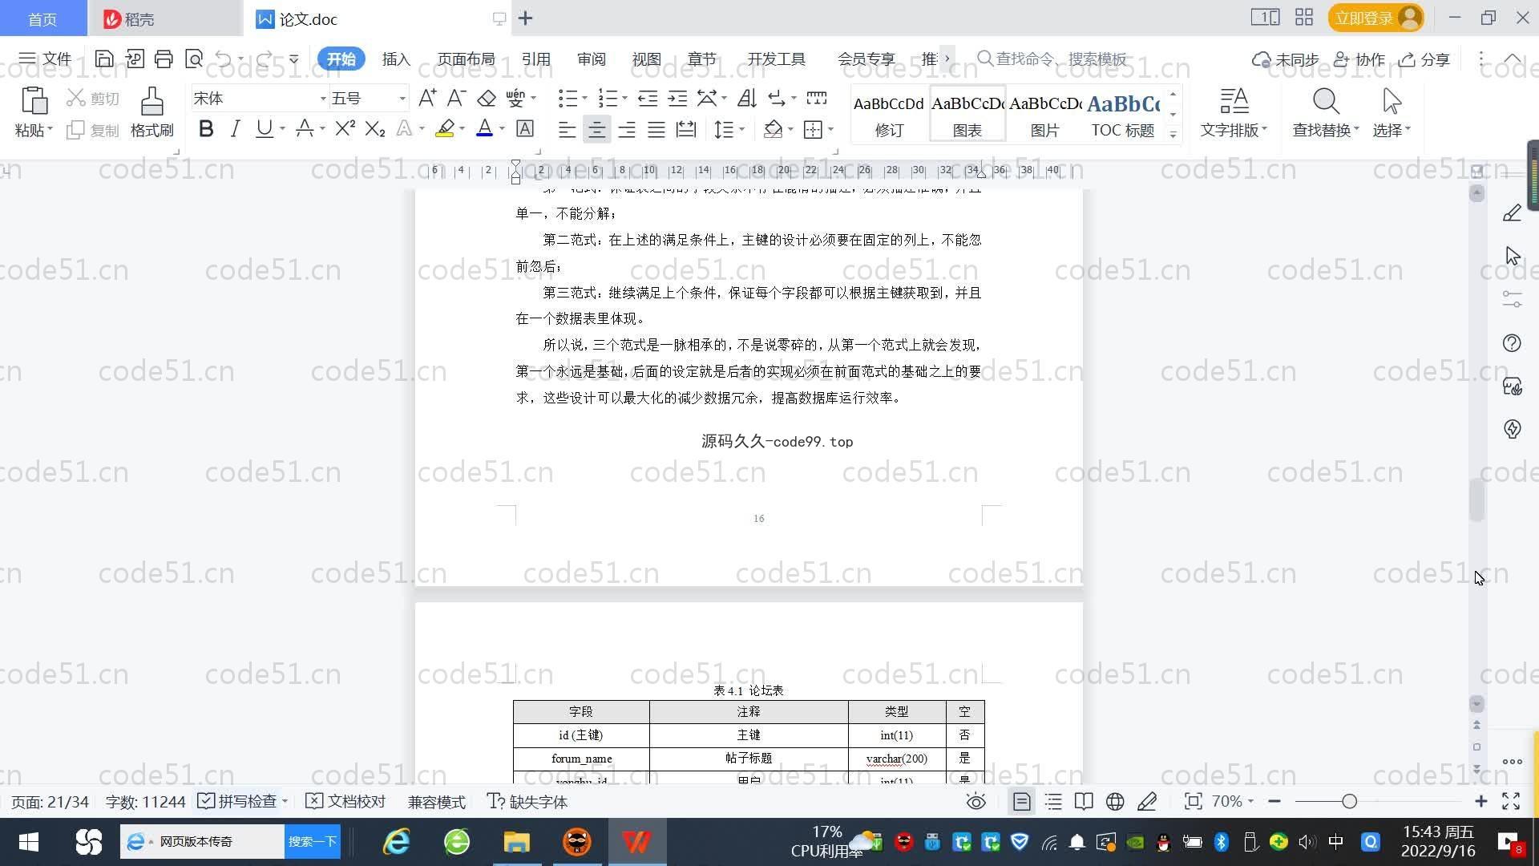Viewport: 1539px width, 866px height.
Task: Click the Share button
Action: click(1424, 59)
